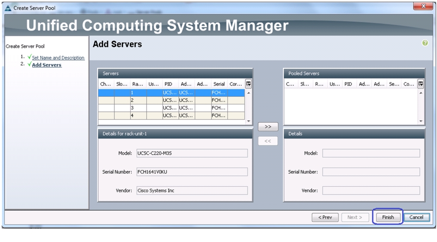Click Vendor field Cisco Systems Inc

coord(192,190)
